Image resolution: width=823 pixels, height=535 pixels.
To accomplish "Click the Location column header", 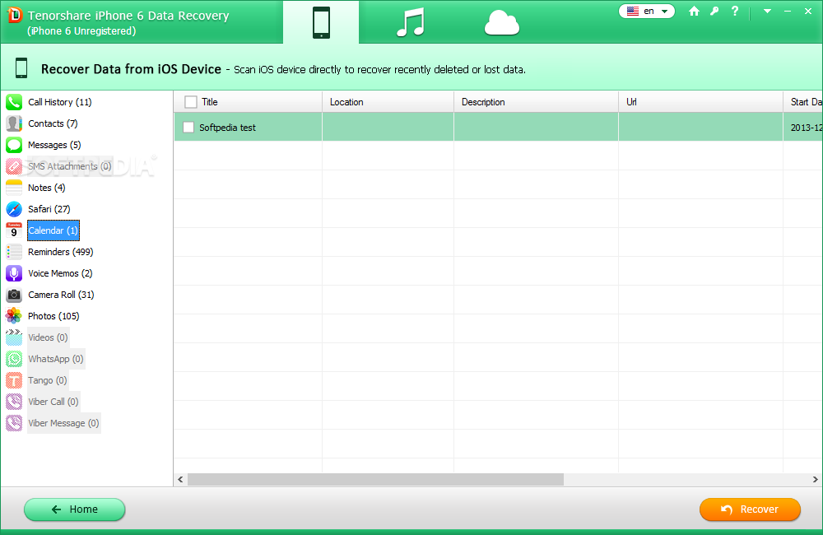I will coord(388,102).
